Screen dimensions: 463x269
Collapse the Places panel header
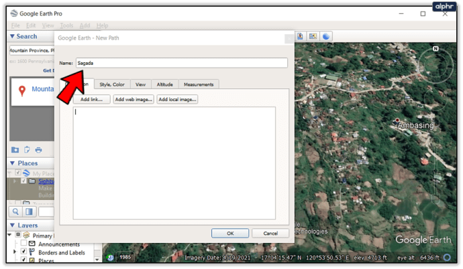[x=12, y=163]
